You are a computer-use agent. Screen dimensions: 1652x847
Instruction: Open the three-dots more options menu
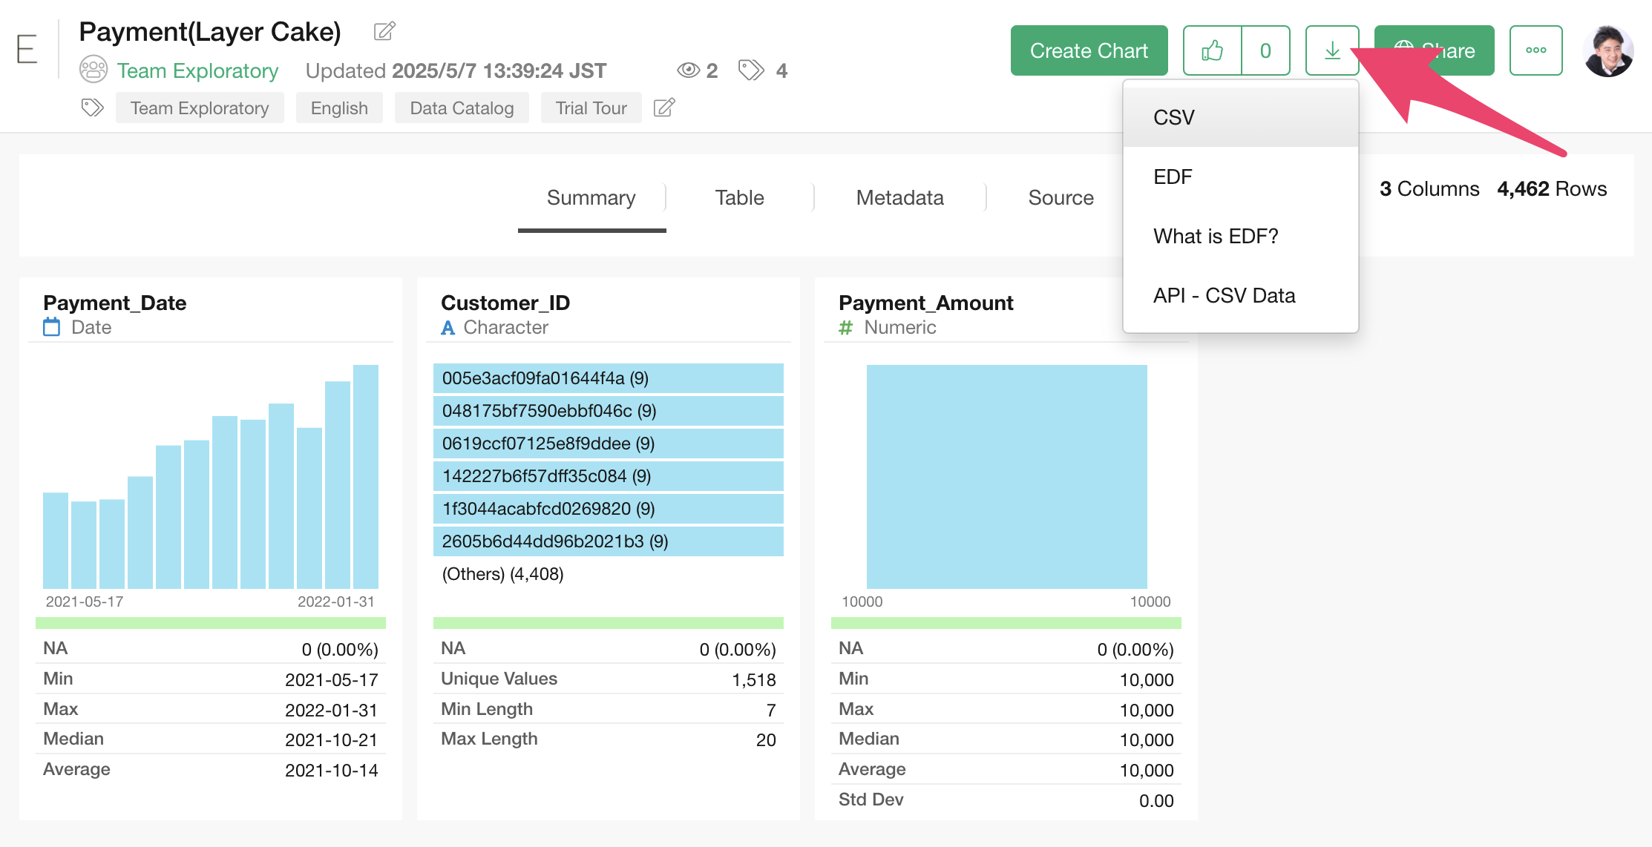tap(1535, 50)
